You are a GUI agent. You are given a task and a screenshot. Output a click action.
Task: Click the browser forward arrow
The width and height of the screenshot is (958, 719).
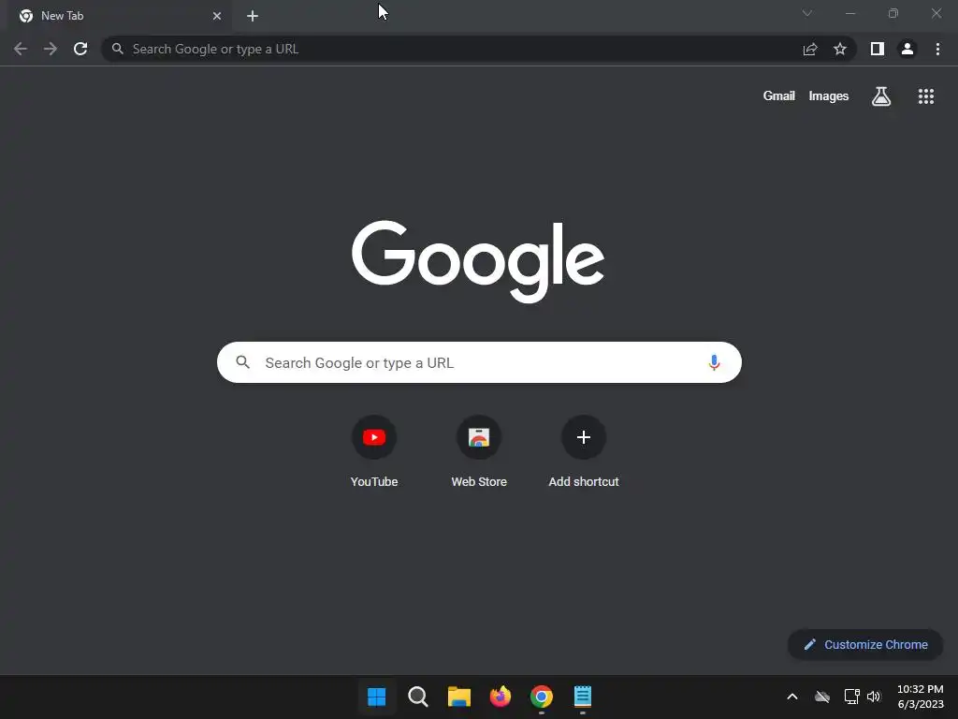click(51, 49)
